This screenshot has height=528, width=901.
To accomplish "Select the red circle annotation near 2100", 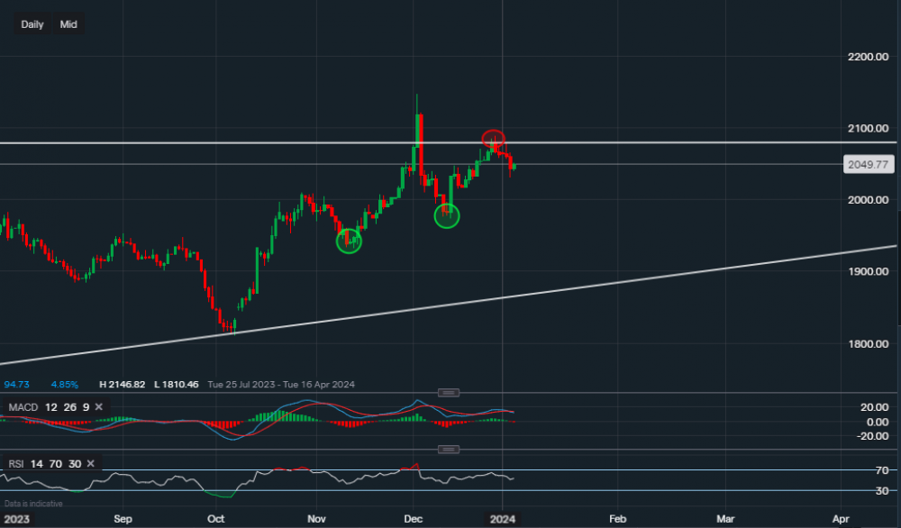I will pos(493,139).
